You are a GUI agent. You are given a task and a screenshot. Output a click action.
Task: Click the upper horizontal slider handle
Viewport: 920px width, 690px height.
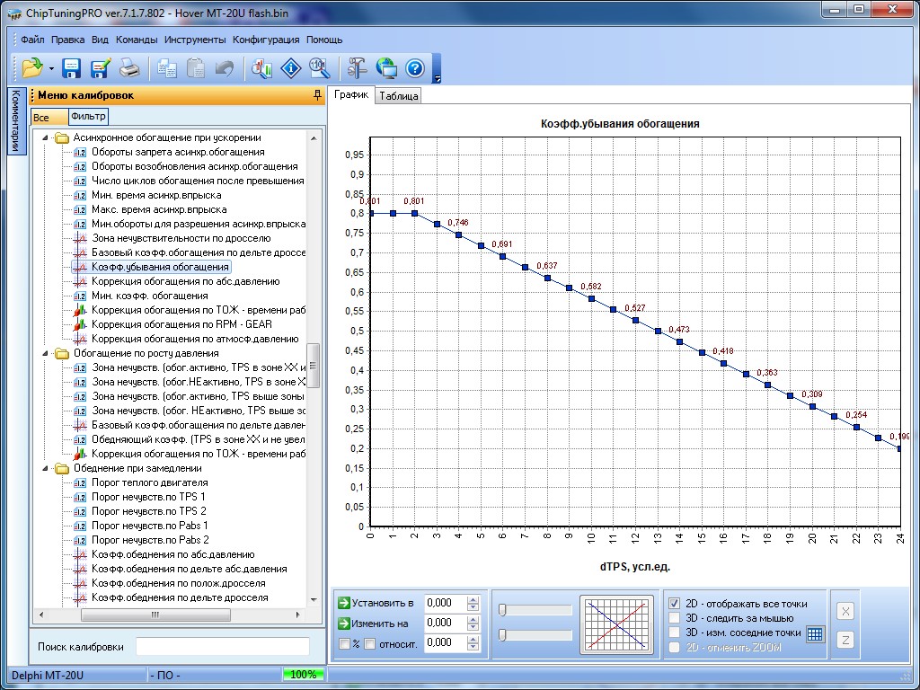(x=503, y=610)
